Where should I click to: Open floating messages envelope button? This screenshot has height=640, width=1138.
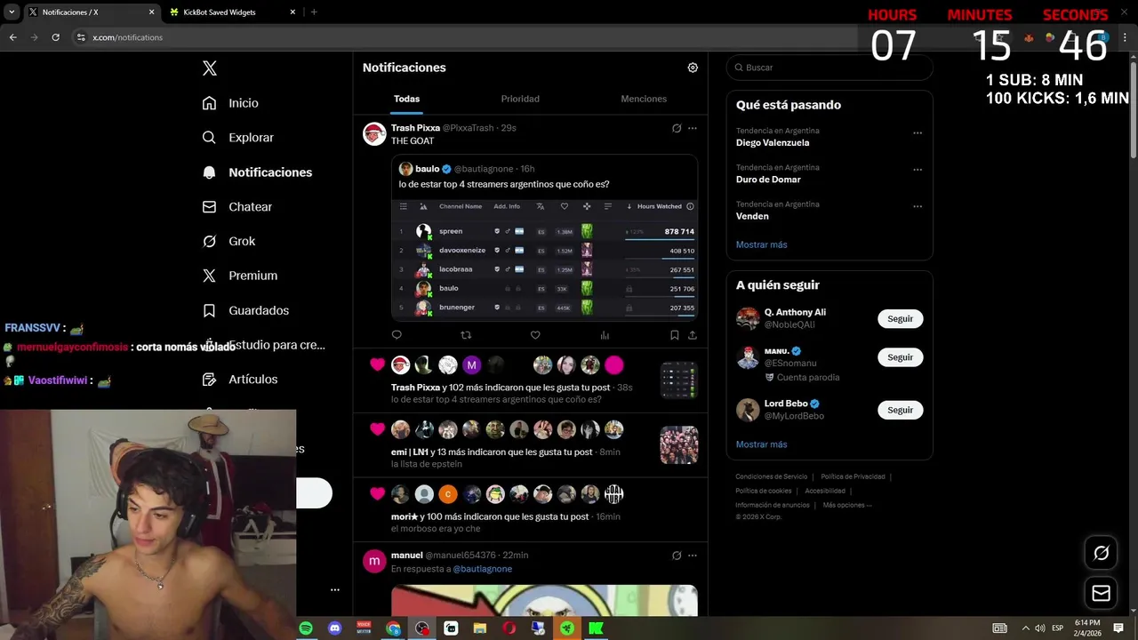[x=1101, y=593]
